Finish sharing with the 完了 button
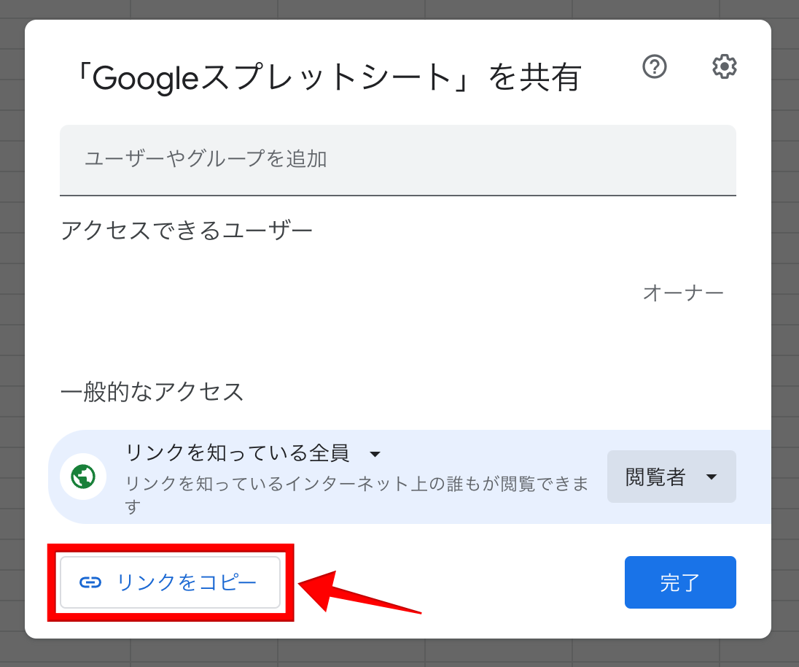This screenshot has height=667, width=799. tap(680, 582)
